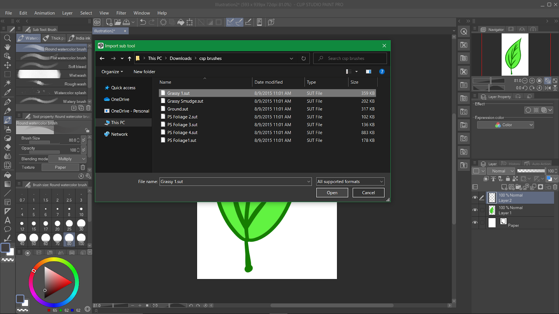Hide the Paper layer eye icon
Image resolution: width=559 pixels, height=314 pixels.
point(475,223)
